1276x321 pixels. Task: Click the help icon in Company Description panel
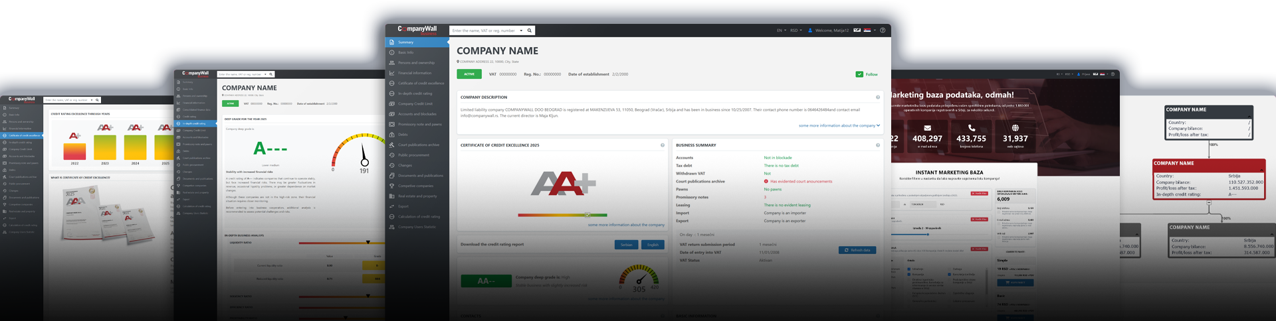[878, 97]
